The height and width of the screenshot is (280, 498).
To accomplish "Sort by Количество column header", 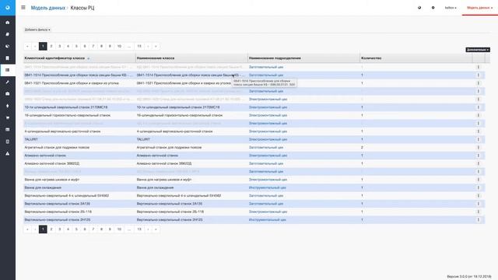I will click(x=371, y=58).
